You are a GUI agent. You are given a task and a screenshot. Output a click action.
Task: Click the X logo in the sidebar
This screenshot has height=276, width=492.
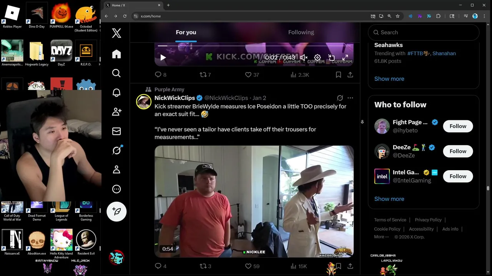(116, 33)
